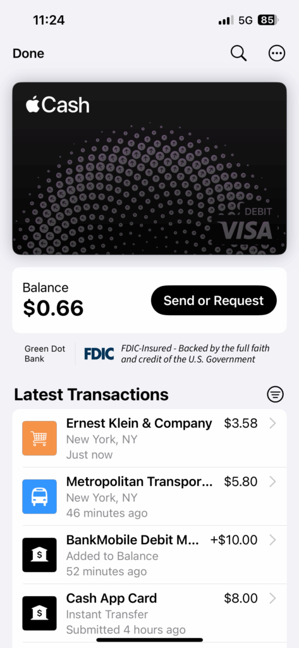Tap the $0.66 balance amount
Viewport: 299px width, 648px height.
[53, 308]
